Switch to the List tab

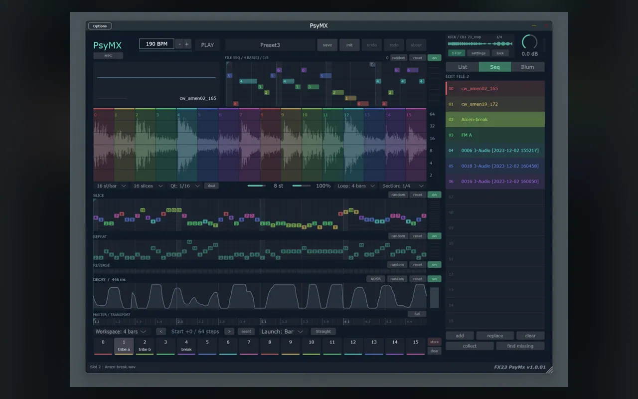pos(463,67)
